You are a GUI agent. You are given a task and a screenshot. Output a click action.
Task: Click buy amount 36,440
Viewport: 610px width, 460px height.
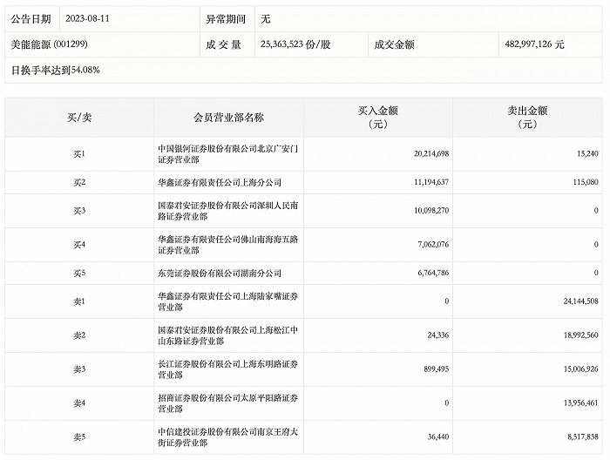pyautogui.click(x=438, y=437)
